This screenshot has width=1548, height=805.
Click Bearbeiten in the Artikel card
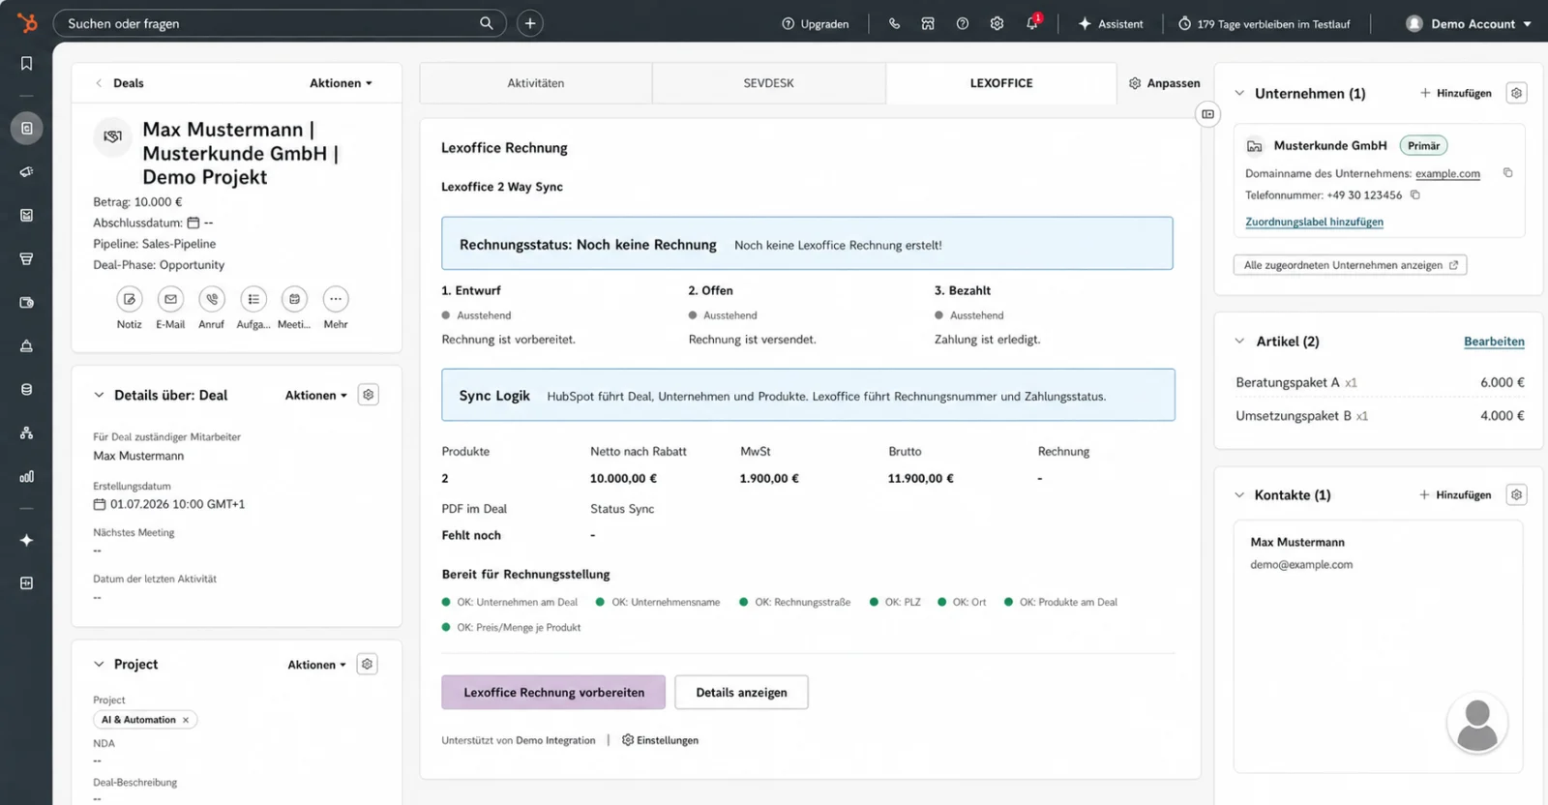pyautogui.click(x=1494, y=342)
